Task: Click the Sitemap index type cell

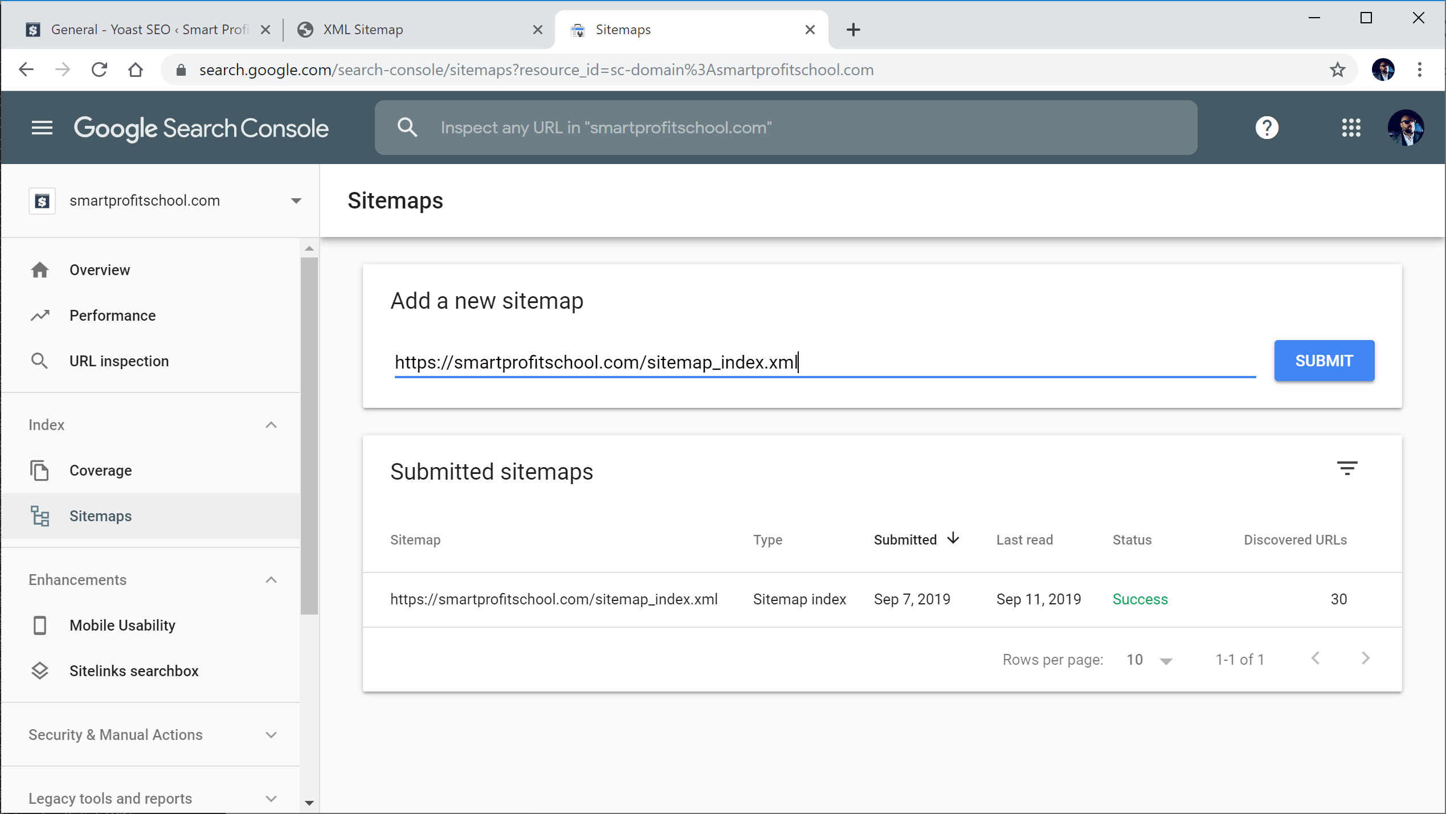Action: click(799, 599)
